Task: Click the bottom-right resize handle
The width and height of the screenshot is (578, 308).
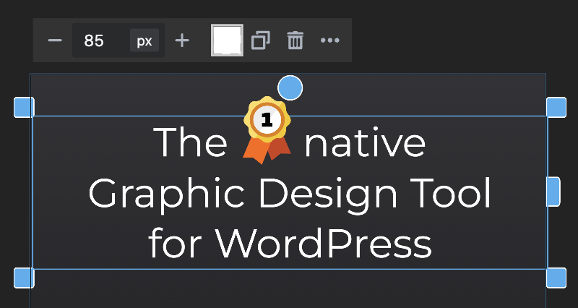Action: (x=556, y=278)
